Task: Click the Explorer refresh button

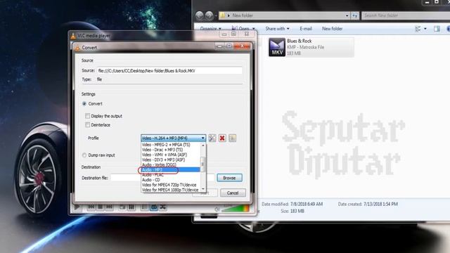Action: (354, 15)
